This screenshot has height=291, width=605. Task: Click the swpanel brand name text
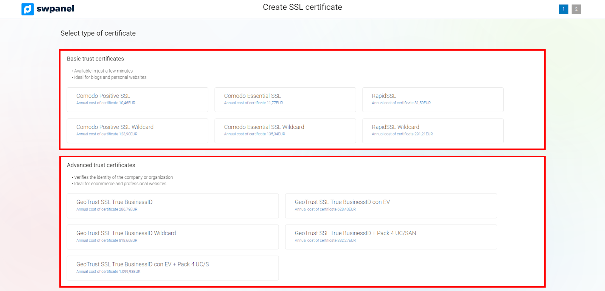(x=55, y=9)
